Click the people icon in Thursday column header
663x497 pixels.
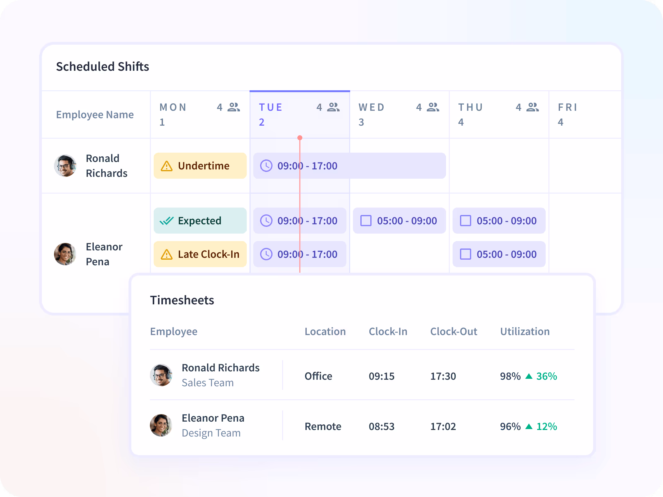tap(533, 107)
